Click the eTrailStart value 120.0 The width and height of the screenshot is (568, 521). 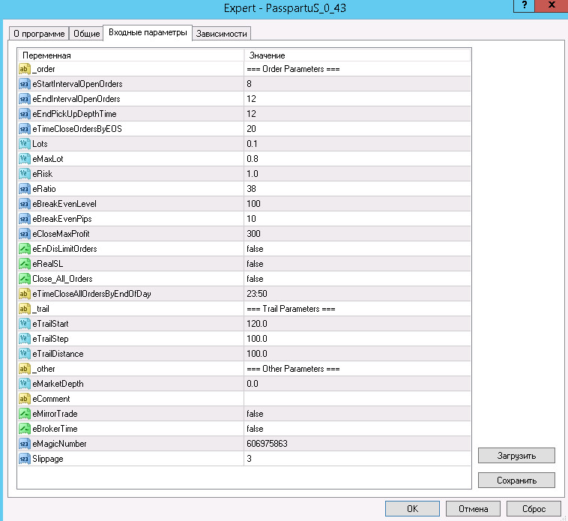pos(257,324)
